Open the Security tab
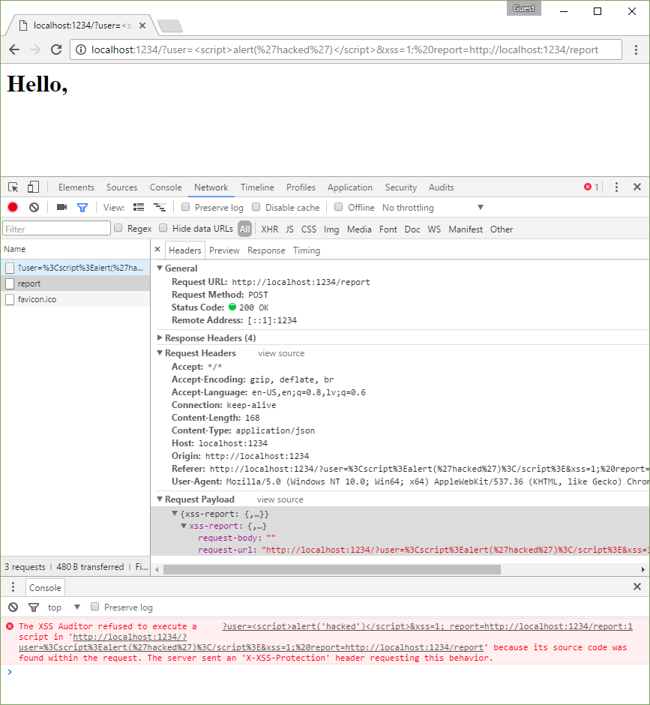 [401, 187]
